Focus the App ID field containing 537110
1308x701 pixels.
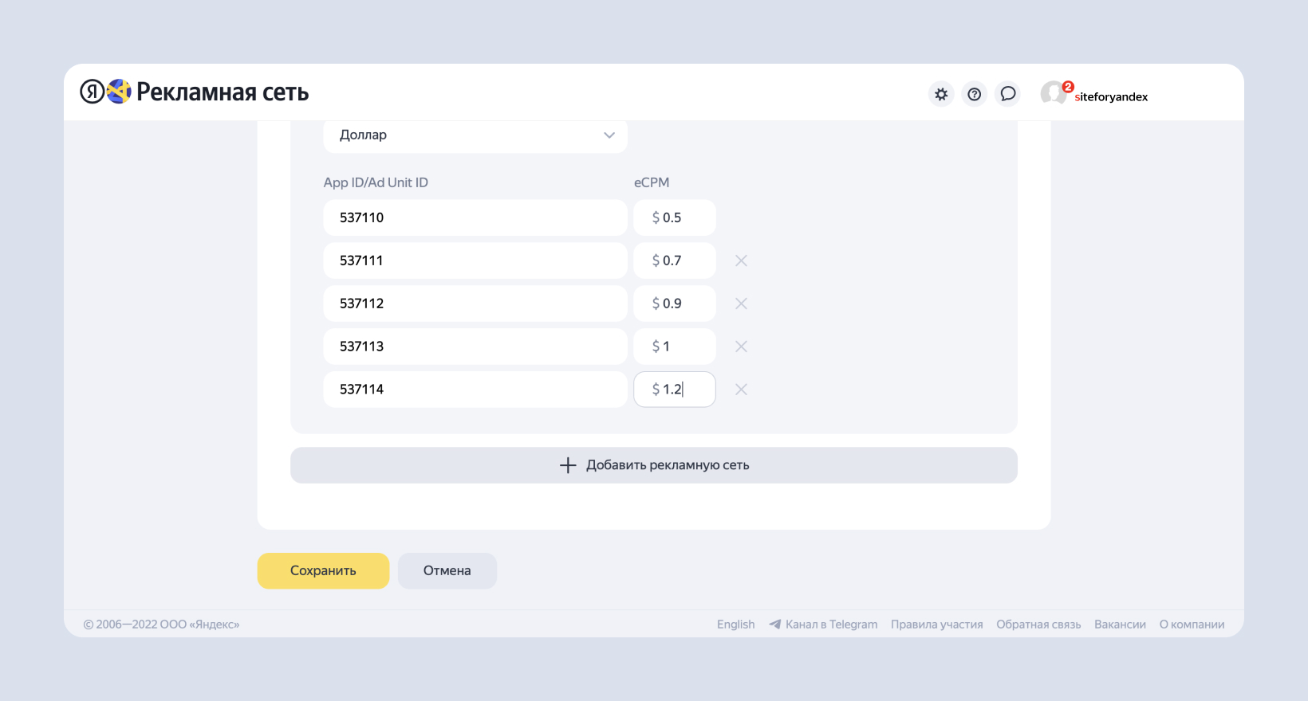tap(475, 217)
